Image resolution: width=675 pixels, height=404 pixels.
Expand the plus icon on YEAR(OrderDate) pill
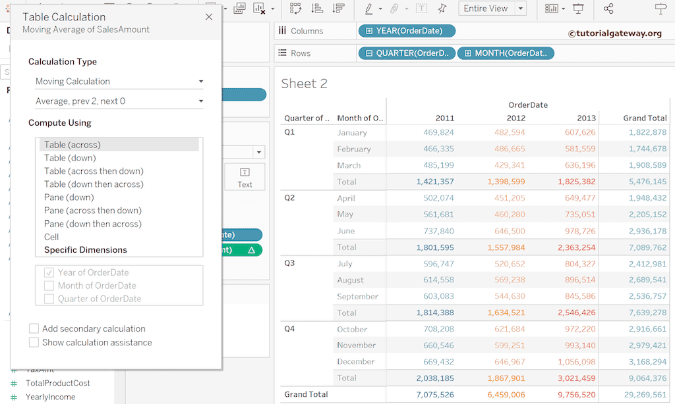369,31
